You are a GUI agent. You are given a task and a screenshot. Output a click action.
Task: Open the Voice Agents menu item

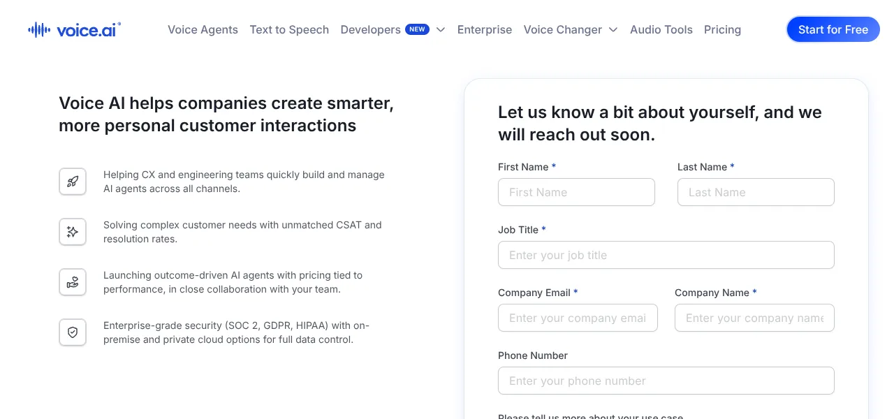pos(203,29)
